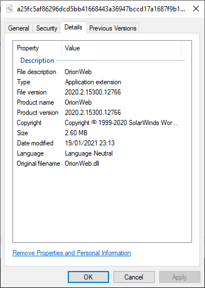Open the Security tab
The image size is (205, 288).
(46, 28)
